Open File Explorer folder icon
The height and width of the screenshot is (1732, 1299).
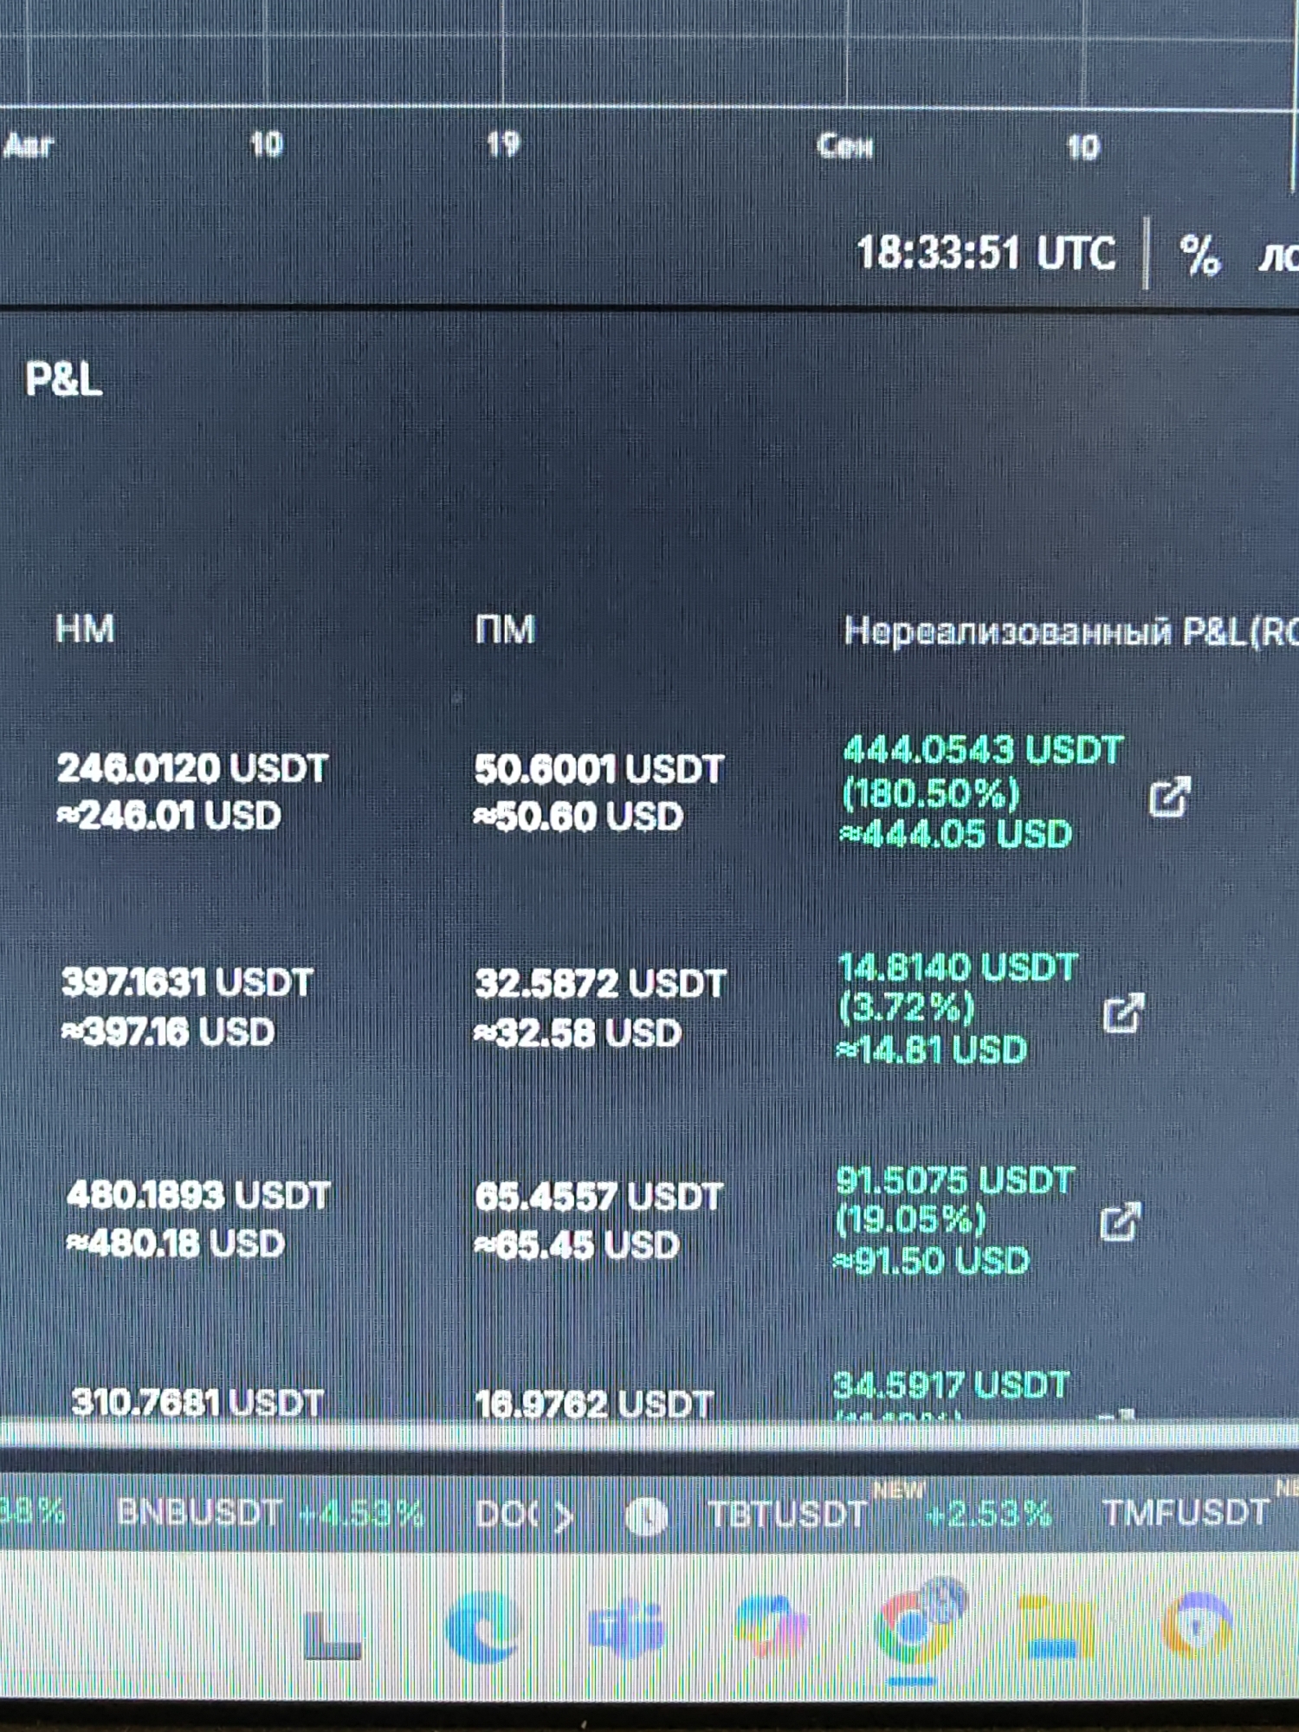click(1056, 1626)
